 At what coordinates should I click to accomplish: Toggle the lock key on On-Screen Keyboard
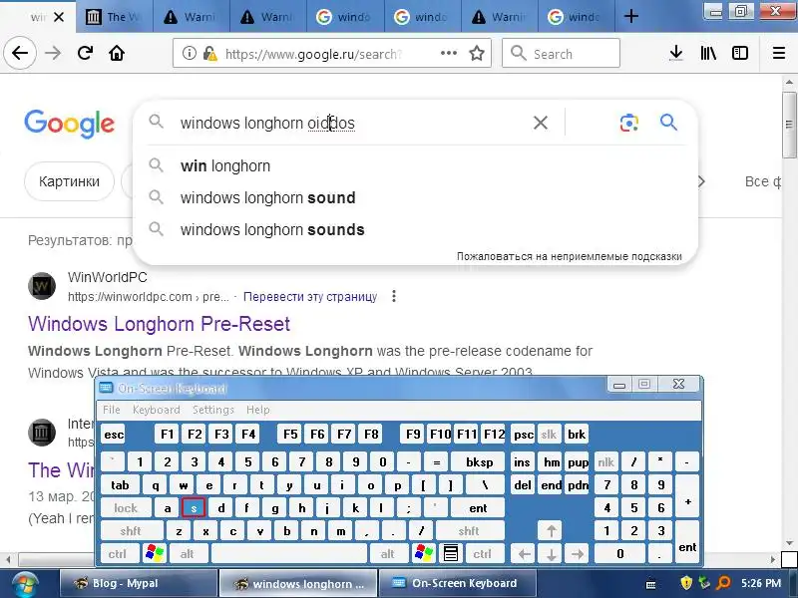click(126, 507)
